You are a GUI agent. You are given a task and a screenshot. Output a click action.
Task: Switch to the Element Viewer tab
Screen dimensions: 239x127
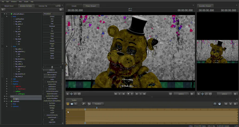pos(9,6)
